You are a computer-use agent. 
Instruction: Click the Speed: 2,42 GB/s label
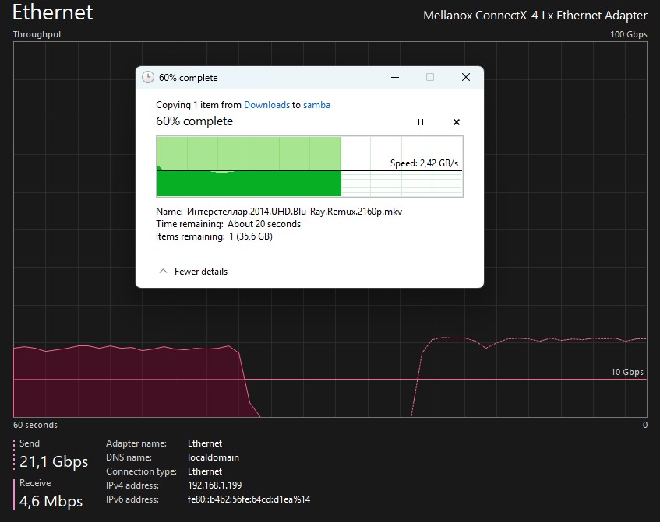pos(424,163)
